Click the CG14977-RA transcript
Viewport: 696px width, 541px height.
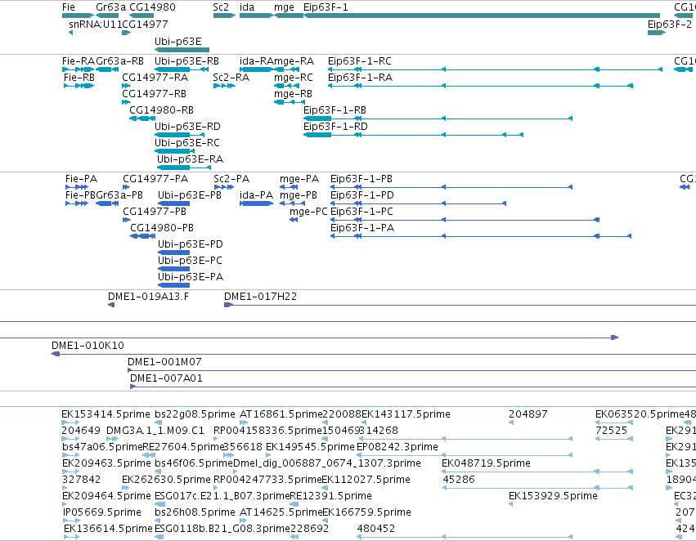click(x=126, y=86)
